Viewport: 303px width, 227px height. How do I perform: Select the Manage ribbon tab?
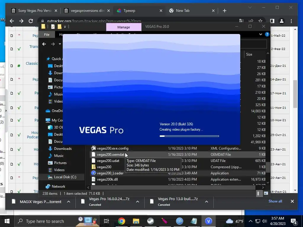(x=124, y=27)
